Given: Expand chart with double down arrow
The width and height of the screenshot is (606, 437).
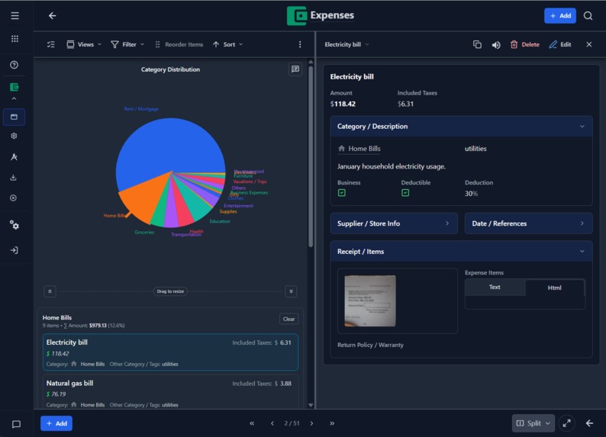Looking at the screenshot, I should tap(291, 291).
